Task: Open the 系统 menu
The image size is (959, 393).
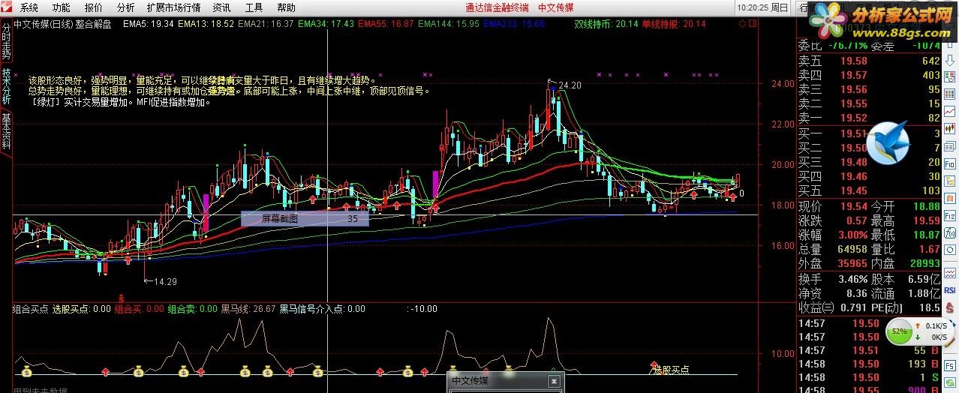Action: pyautogui.click(x=29, y=7)
